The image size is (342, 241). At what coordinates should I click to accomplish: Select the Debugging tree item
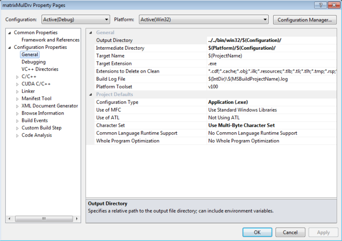pyautogui.click(x=33, y=62)
